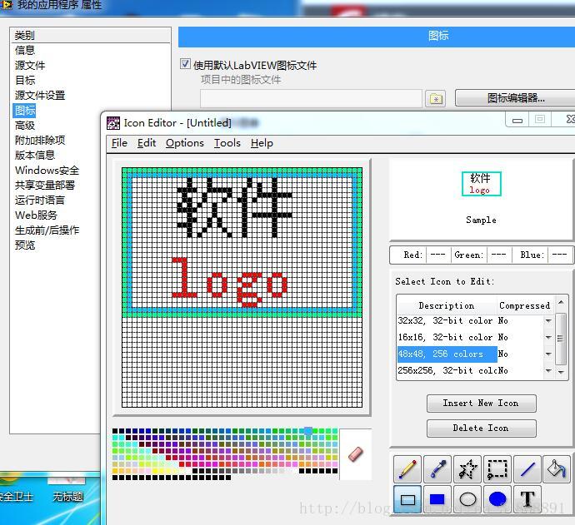Select the 32x32, 32-bit color icon row
Screen dimensions: 575x525
click(x=447, y=320)
